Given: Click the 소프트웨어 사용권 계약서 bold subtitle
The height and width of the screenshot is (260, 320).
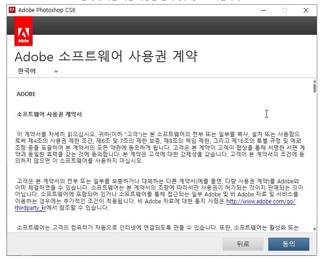Looking at the screenshot, I should pos(49,114).
